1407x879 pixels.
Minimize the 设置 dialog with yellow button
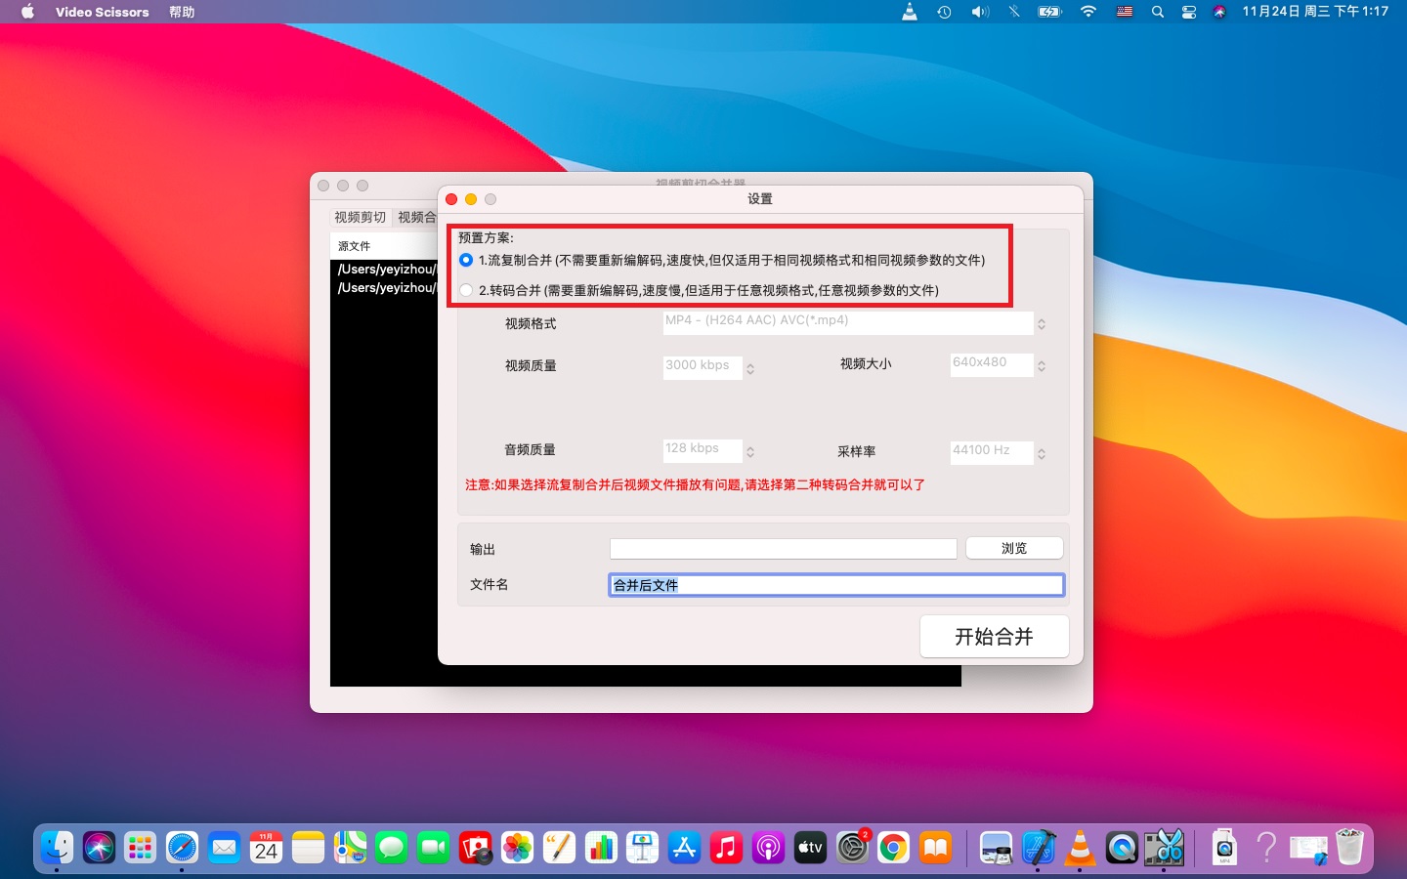point(471,199)
